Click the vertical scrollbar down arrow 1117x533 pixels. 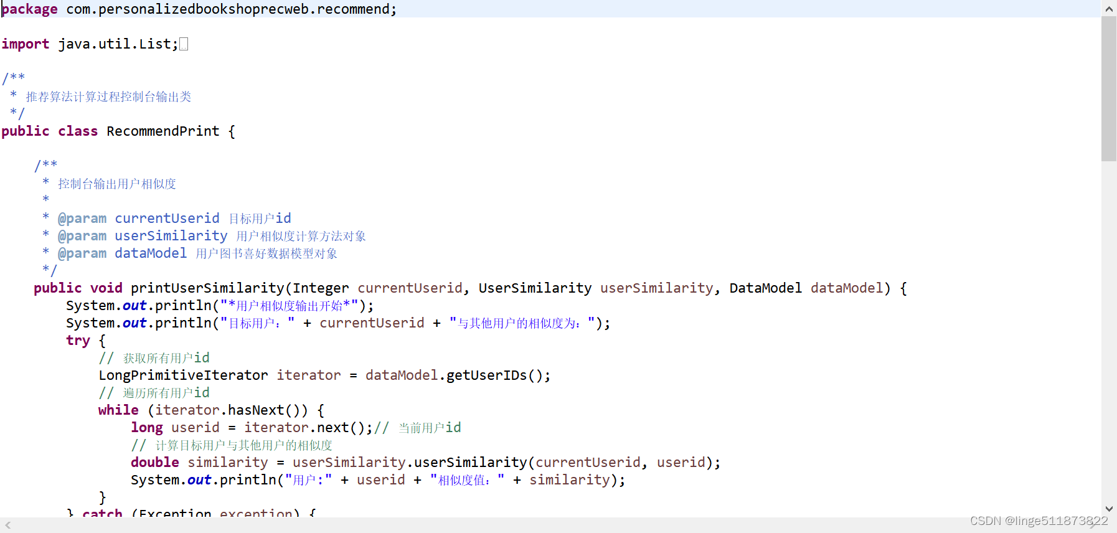pyautogui.click(x=1109, y=509)
